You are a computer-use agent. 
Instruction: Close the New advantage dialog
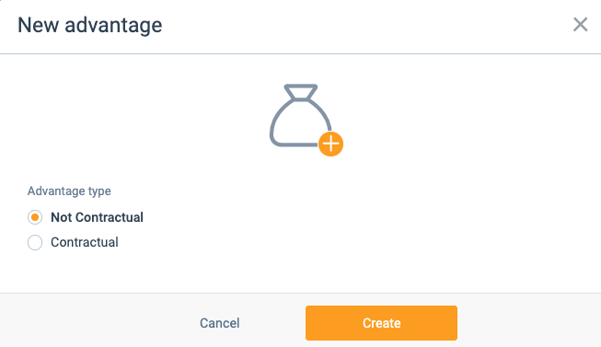[581, 25]
